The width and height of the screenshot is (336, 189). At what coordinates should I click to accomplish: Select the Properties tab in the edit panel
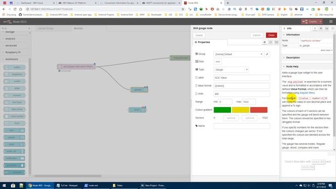pos(210,42)
